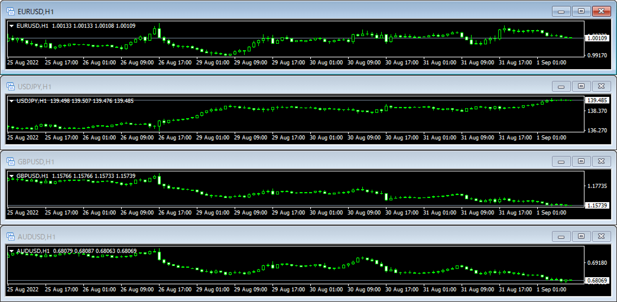The width and height of the screenshot is (617, 302).
Task: Click the USDJPY,H1 chart window icon
Action: (11, 87)
